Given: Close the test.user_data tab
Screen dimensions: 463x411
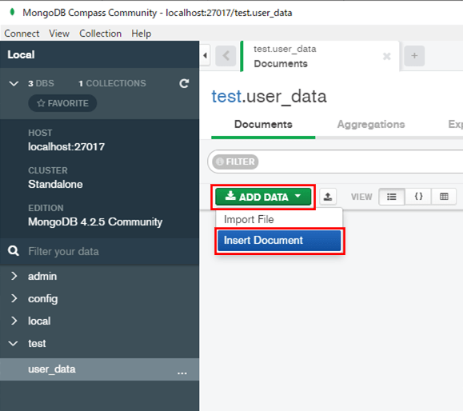Looking at the screenshot, I should 386,56.
